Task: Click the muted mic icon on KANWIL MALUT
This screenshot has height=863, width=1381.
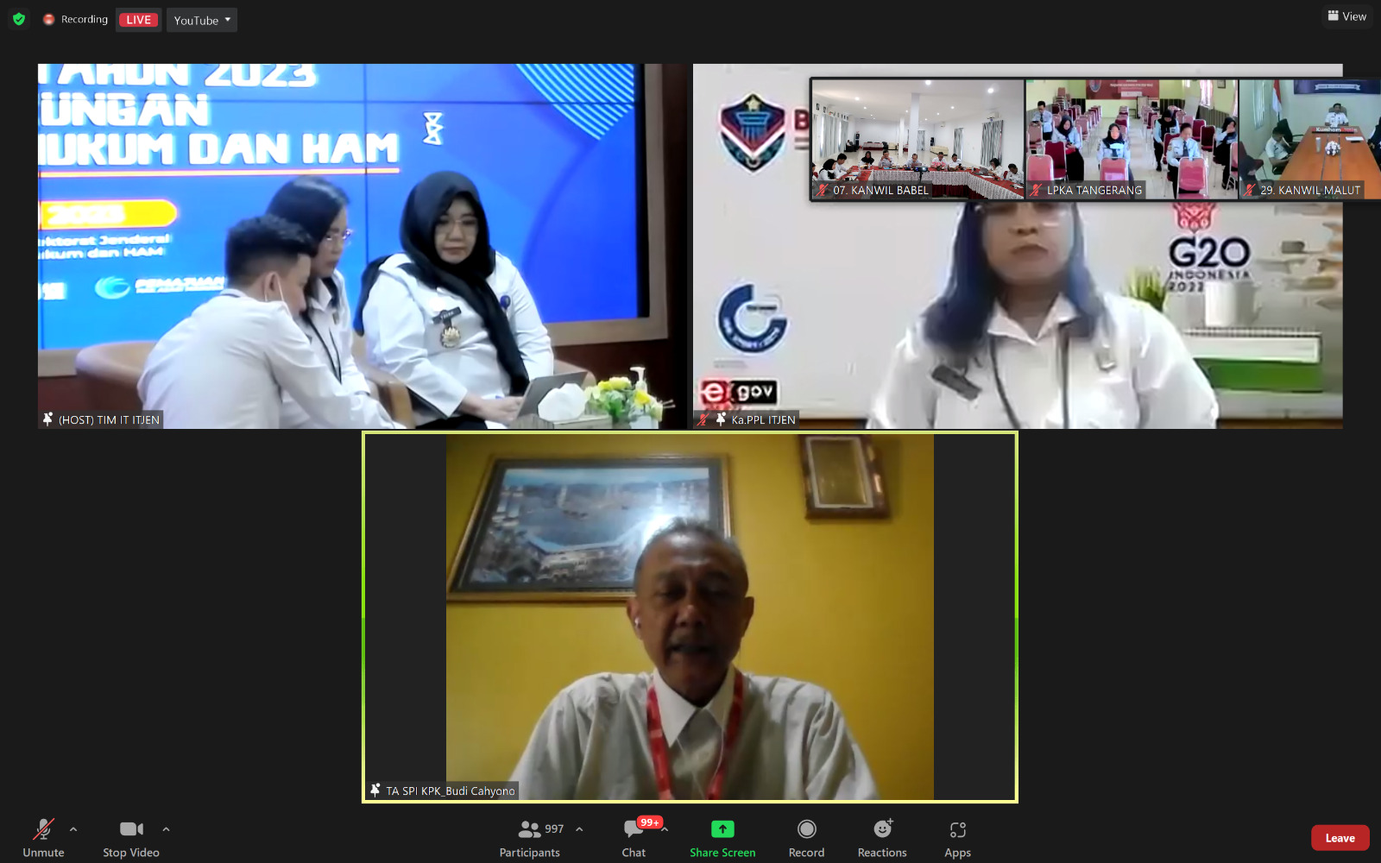Action: pyautogui.click(x=1249, y=190)
